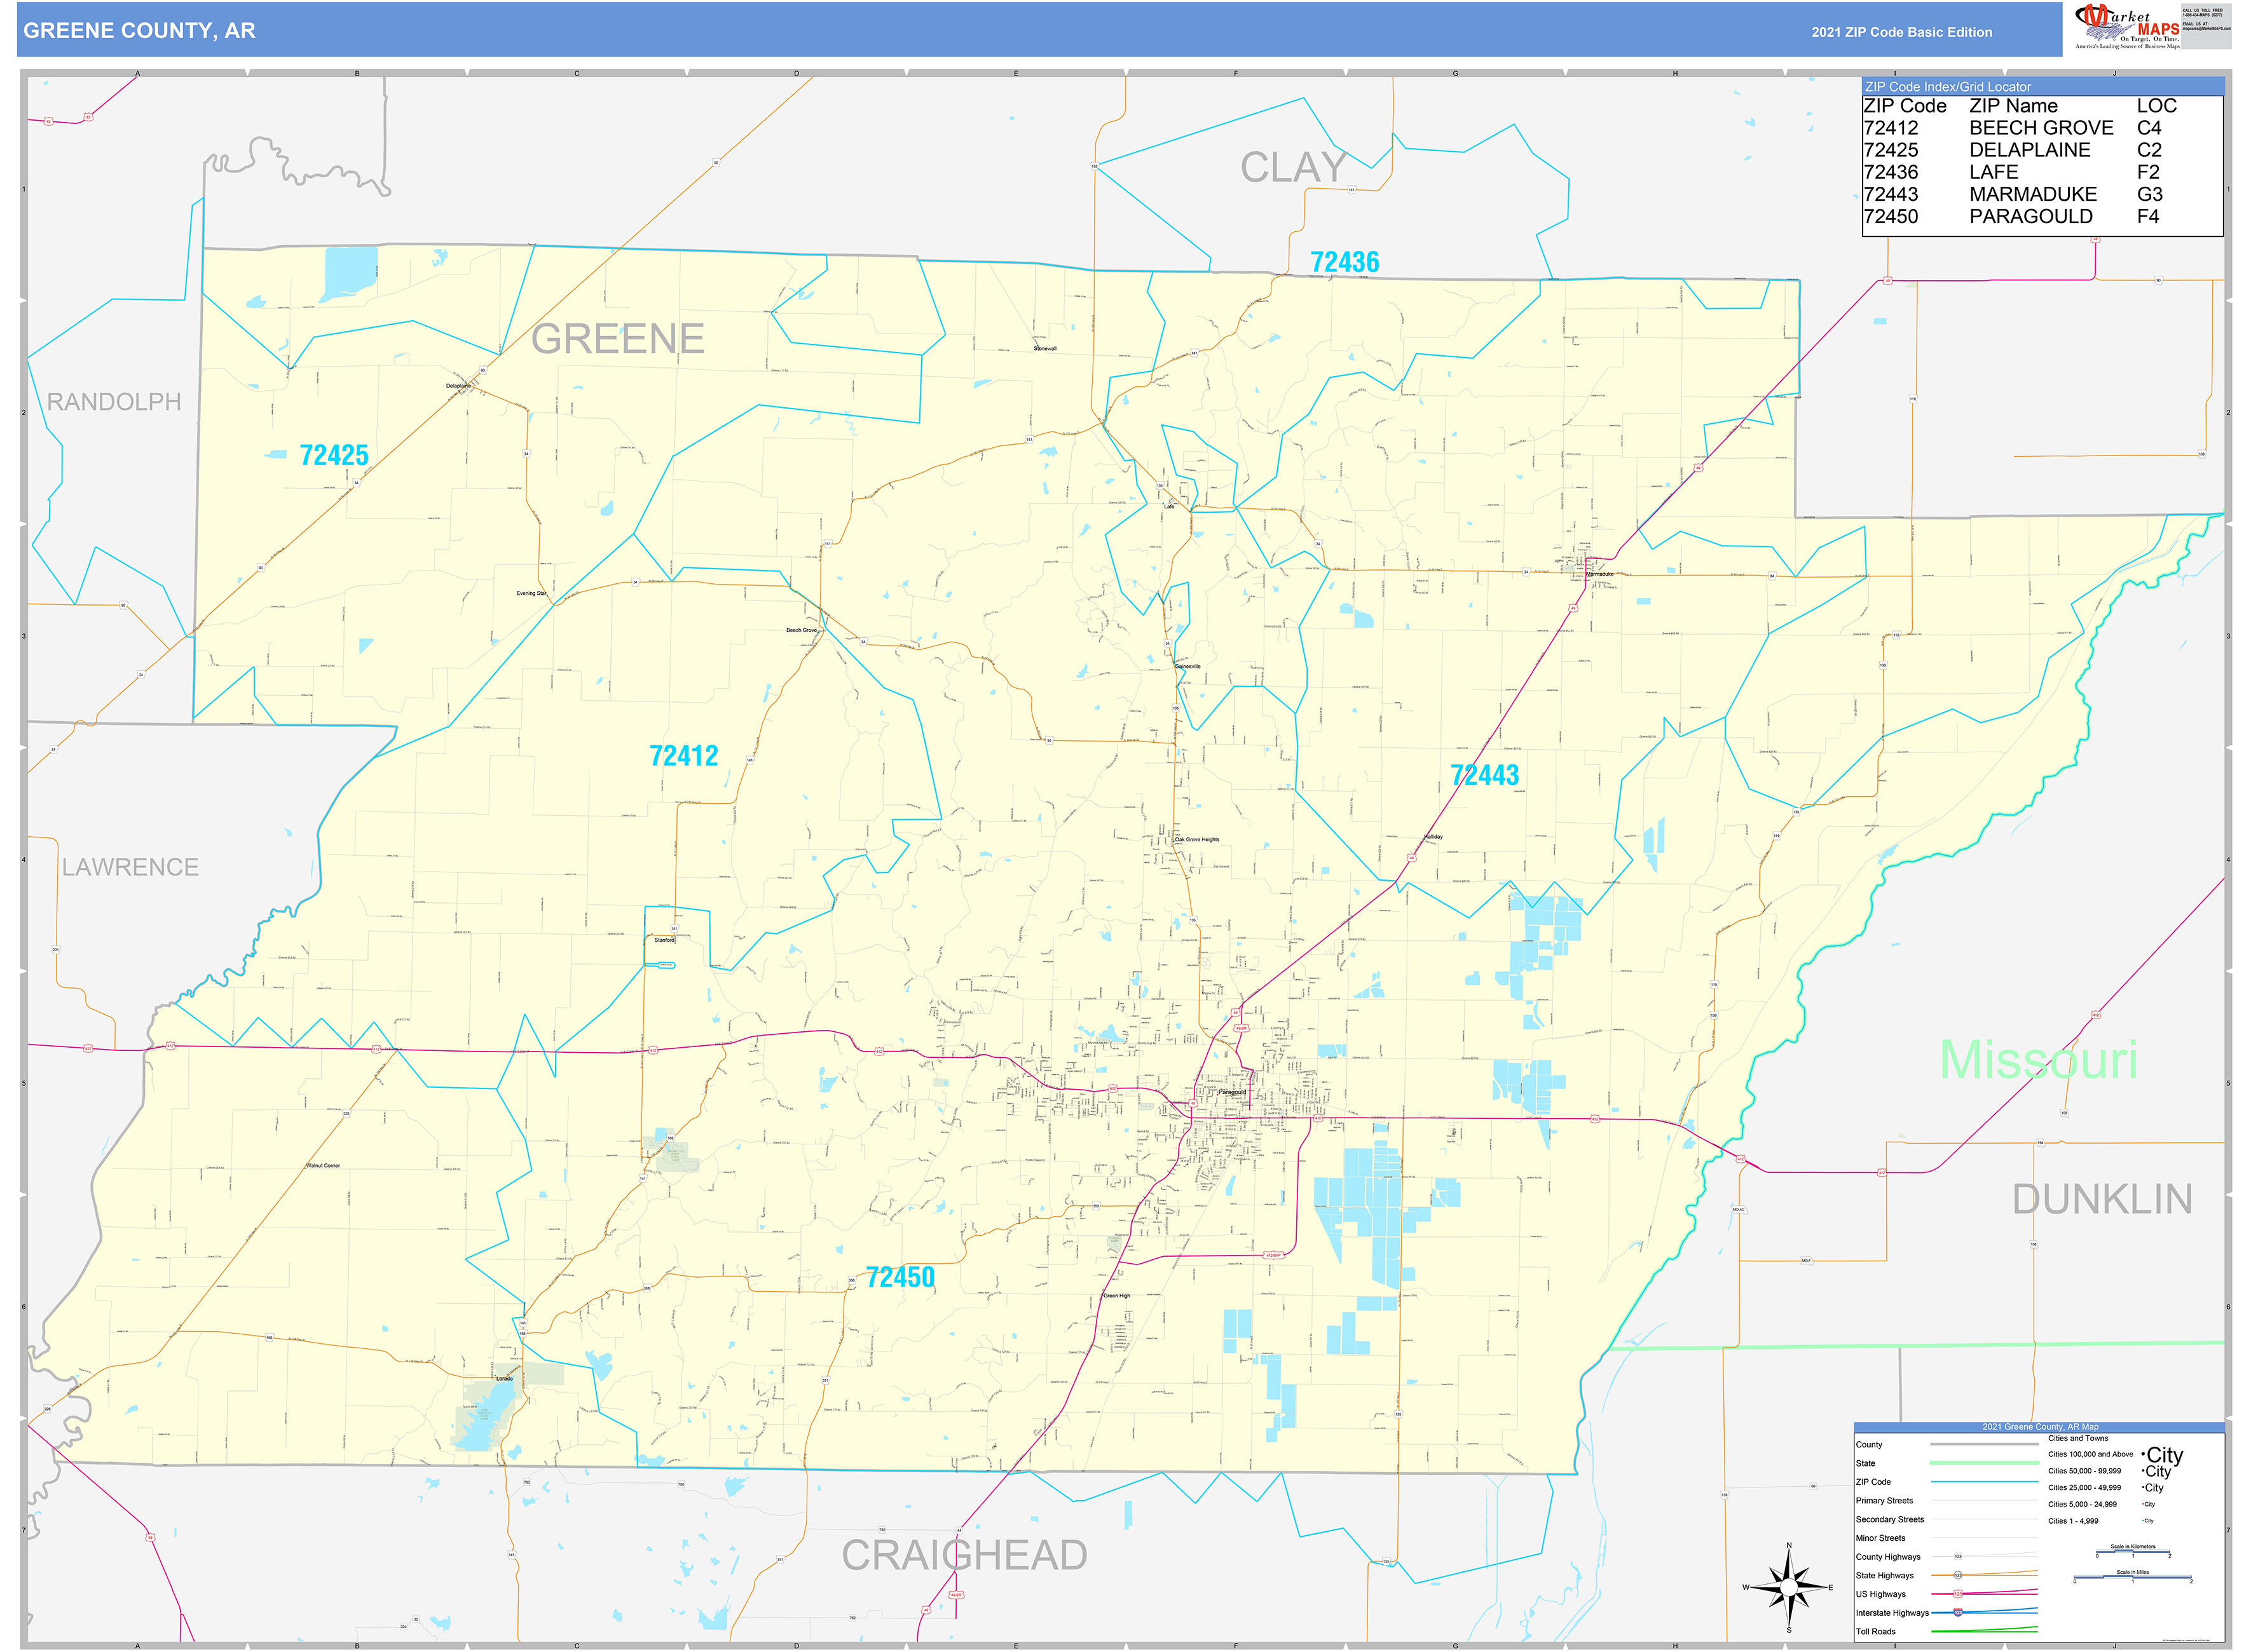Click the CLAY county label
The image size is (2251, 1652).
coord(1294,167)
